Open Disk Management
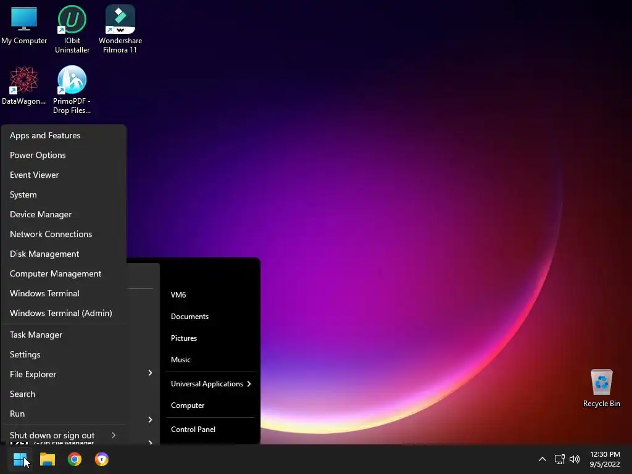Viewport: 632px width, 474px height. [x=64, y=254]
